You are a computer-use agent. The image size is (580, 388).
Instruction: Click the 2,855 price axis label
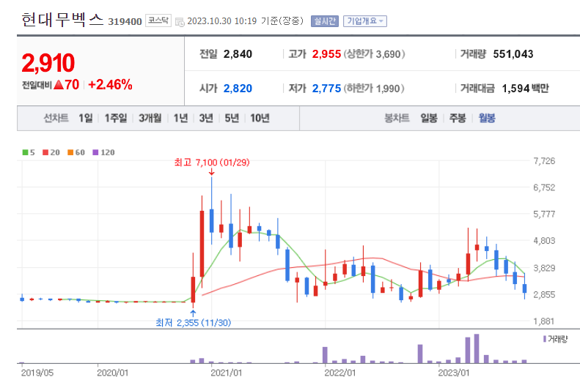pos(544,294)
